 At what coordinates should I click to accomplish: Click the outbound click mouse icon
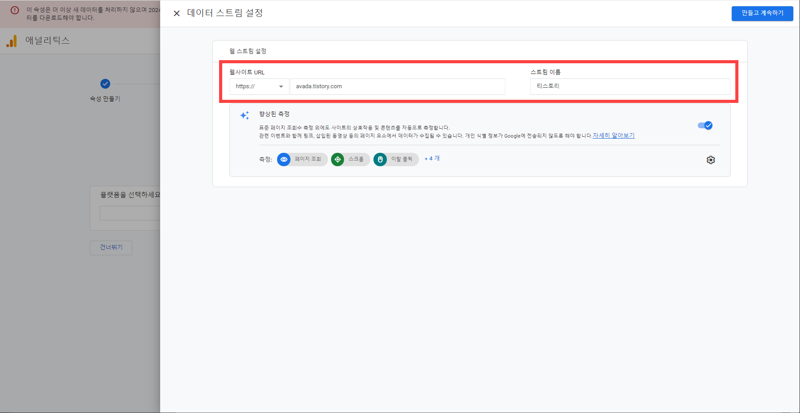coord(380,159)
